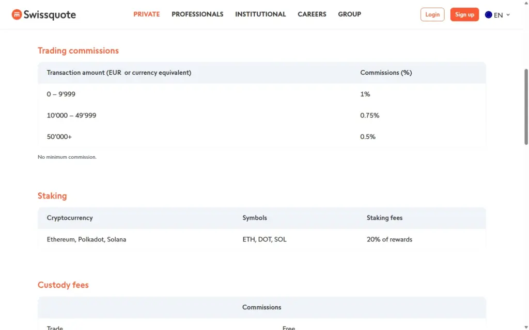Go to the PROFESSIONALS menu item
The width and height of the screenshot is (529, 330).
point(197,14)
